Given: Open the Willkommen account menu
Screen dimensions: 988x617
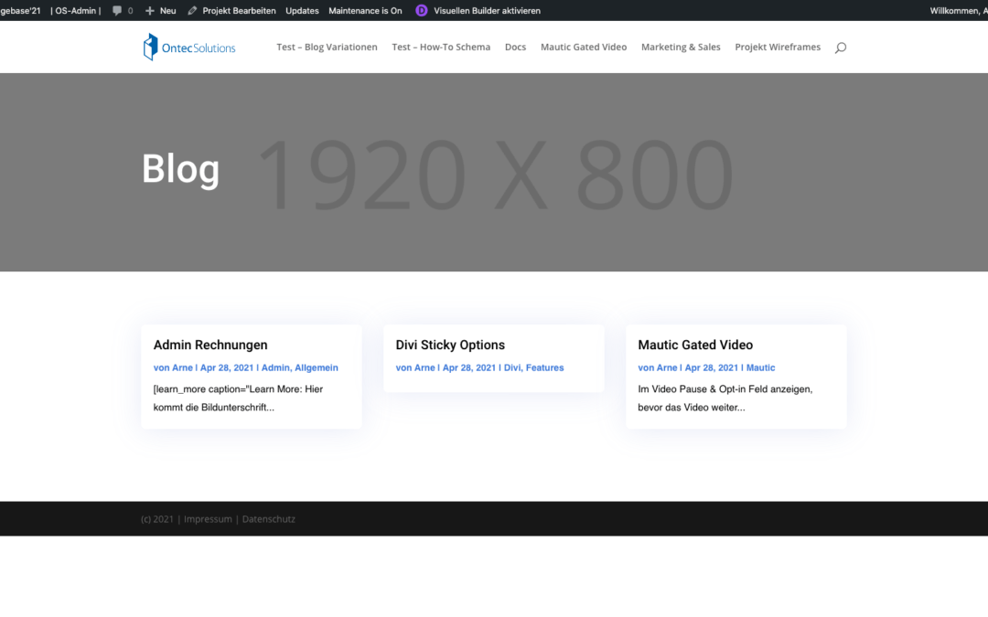Looking at the screenshot, I should pos(957,11).
